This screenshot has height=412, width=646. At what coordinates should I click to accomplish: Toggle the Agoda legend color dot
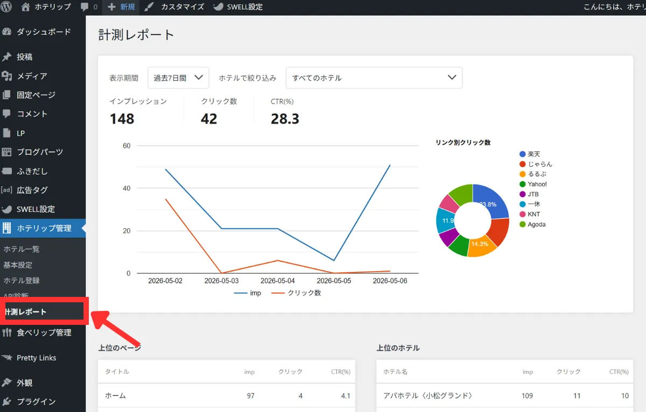(522, 224)
